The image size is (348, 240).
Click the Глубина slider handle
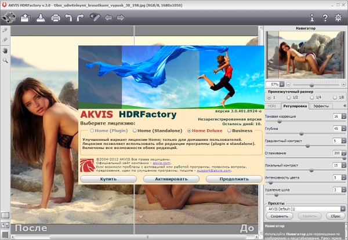click(302, 133)
